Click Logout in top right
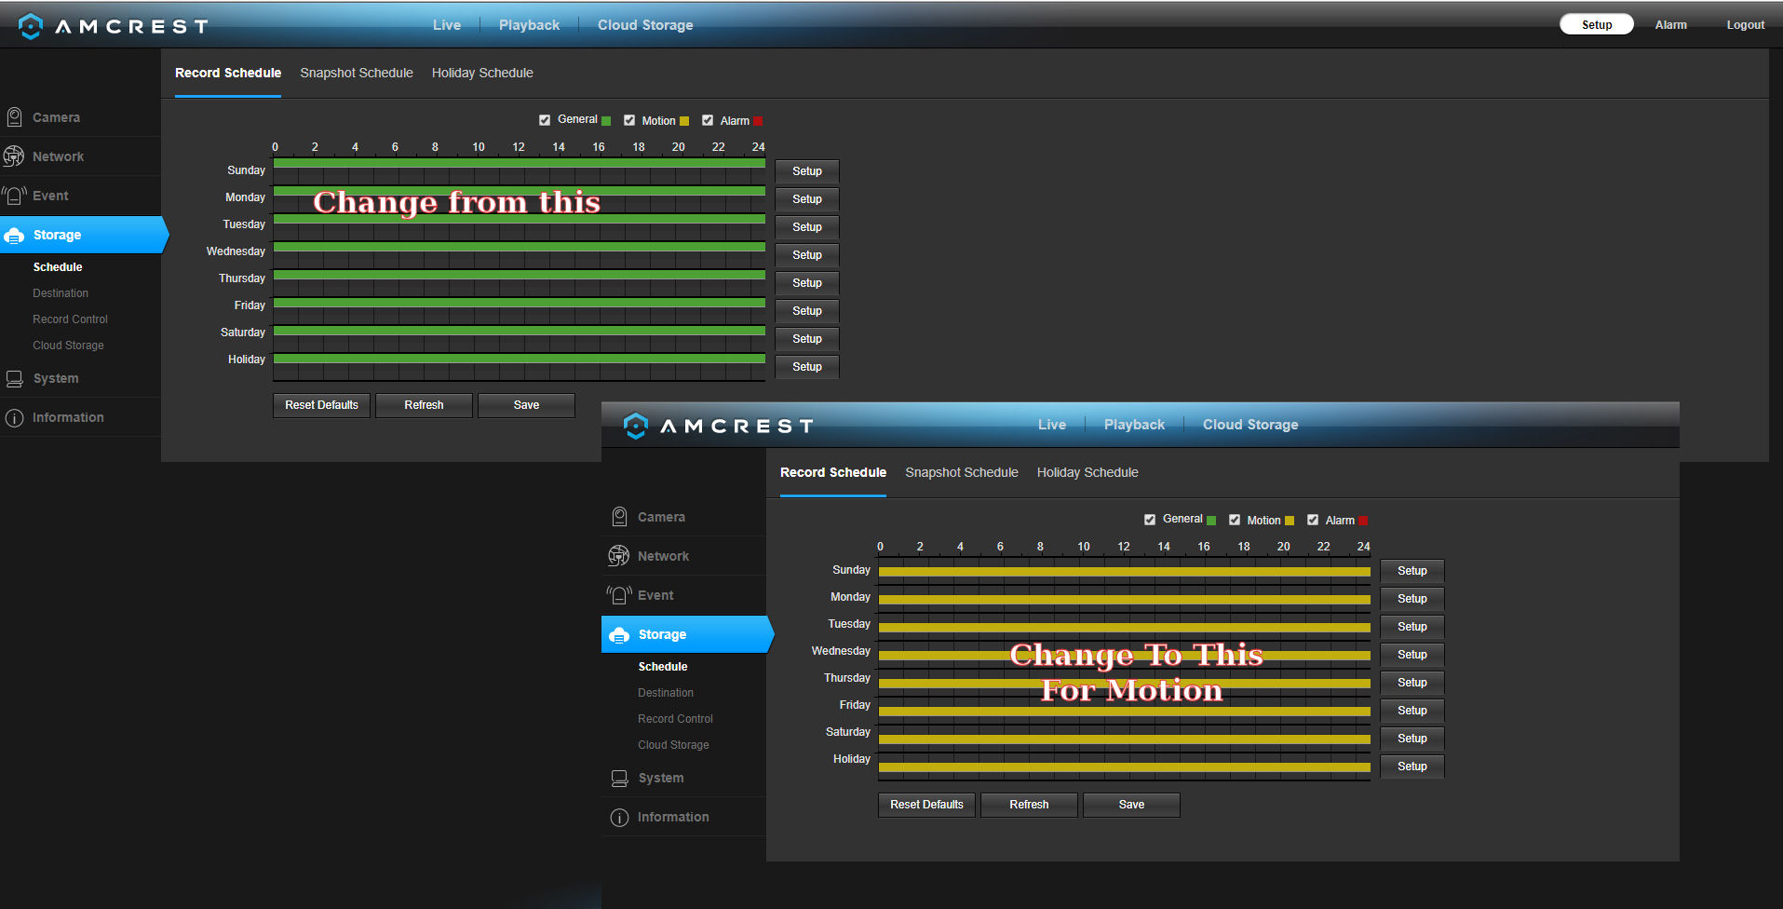 click(x=1746, y=25)
